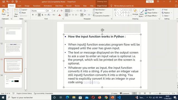Expand the Select dropdown in Editing
The image size is (178, 100).
pyautogui.click(x=166, y=16)
